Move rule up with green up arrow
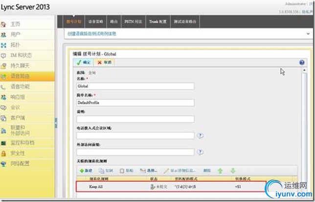The width and height of the screenshot is (315, 202). 220,171
